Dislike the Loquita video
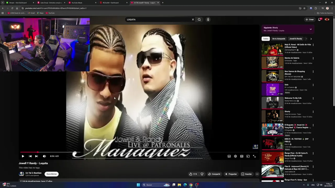This screenshot has width=335, height=188. coord(202,174)
